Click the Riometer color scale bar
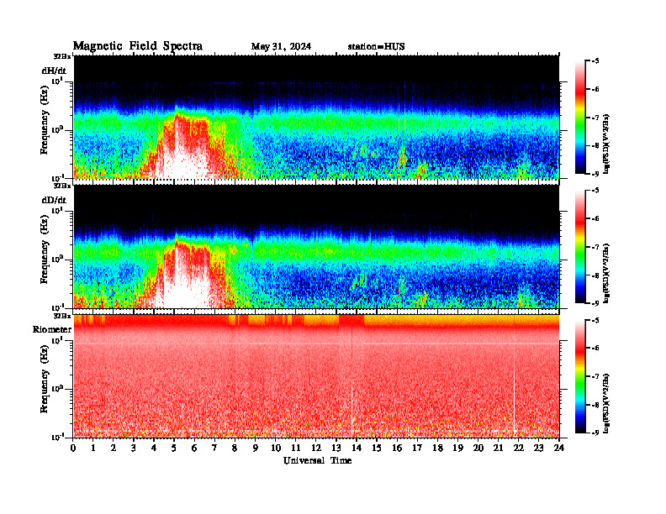666x514 pixels. click(x=580, y=376)
